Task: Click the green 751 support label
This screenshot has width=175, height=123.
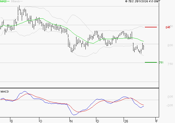Action: coord(161,63)
